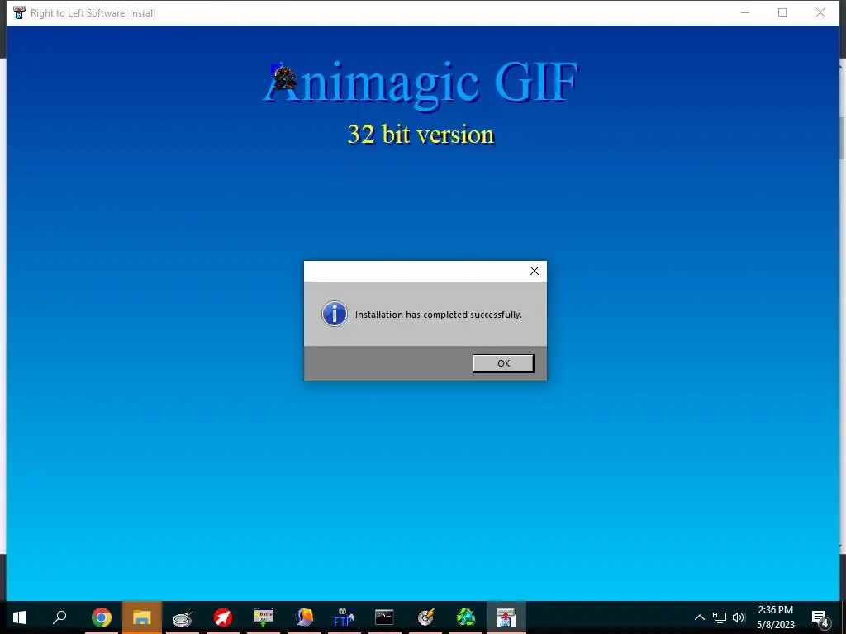Open network status in system tray

(720, 617)
